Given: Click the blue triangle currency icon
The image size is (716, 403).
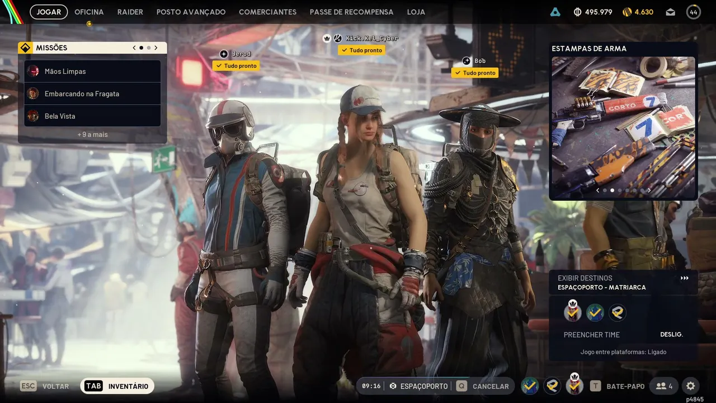Looking at the screenshot, I should (x=555, y=12).
